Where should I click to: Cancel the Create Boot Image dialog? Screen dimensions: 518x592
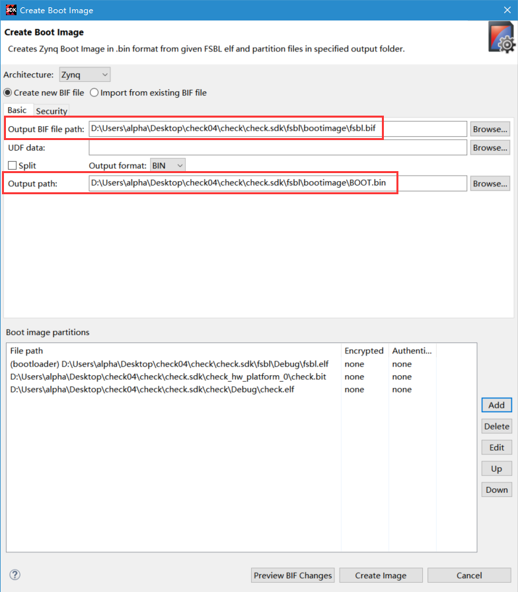coord(469,575)
